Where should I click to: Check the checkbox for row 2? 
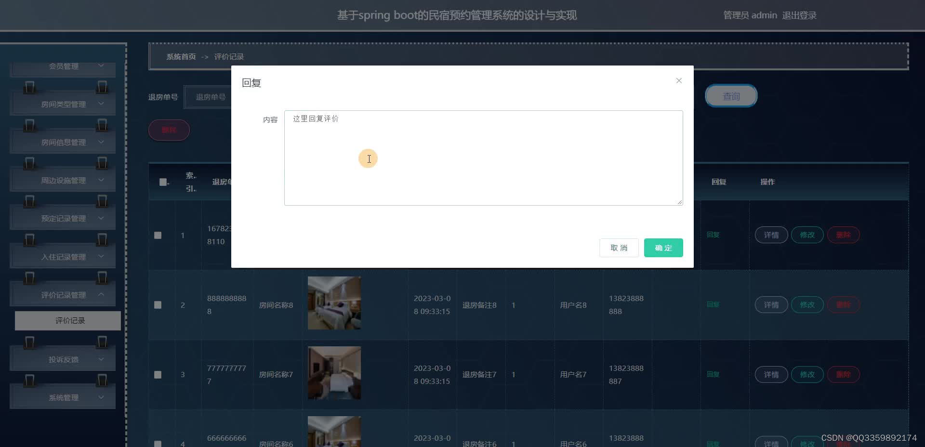pos(158,305)
